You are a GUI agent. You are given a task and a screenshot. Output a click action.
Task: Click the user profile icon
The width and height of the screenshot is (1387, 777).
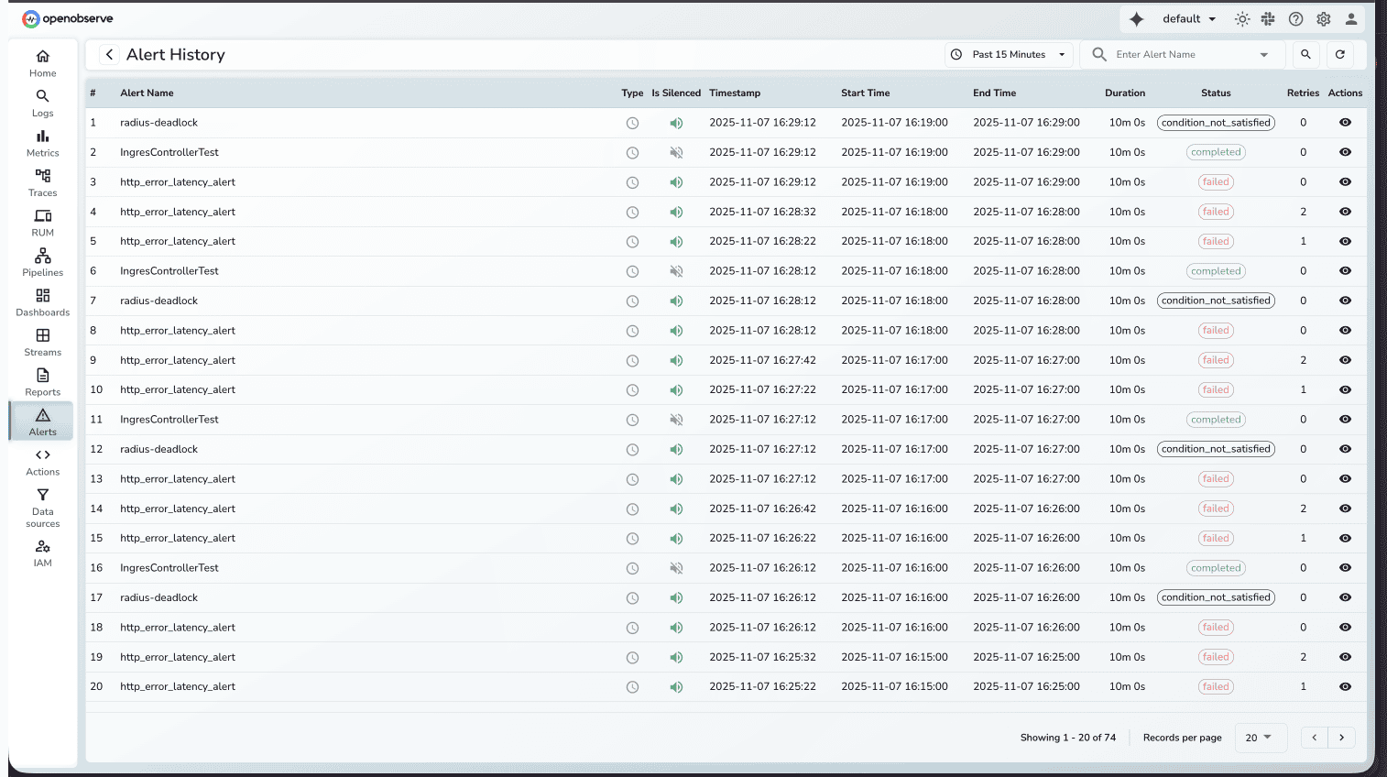pos(1351,19)
